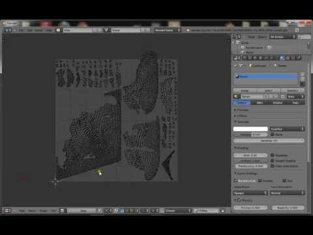Screen dimensions: 313x235
Task: Enable the Shadeless checkbox
Action: point(273,155)
